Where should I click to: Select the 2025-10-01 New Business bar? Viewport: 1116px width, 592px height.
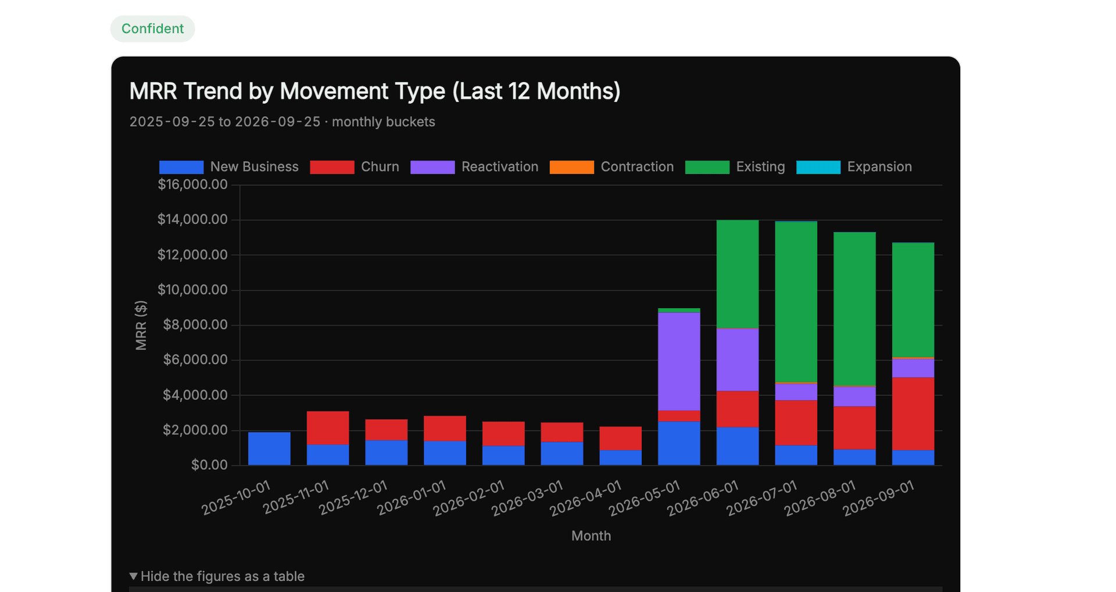269,448
